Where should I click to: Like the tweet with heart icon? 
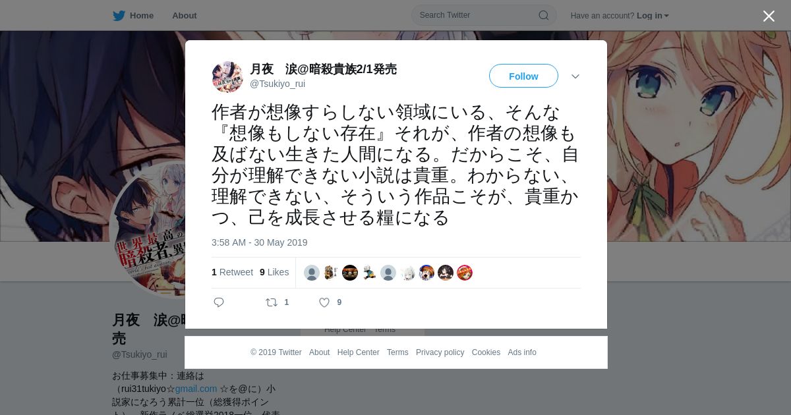pos(324,302)
